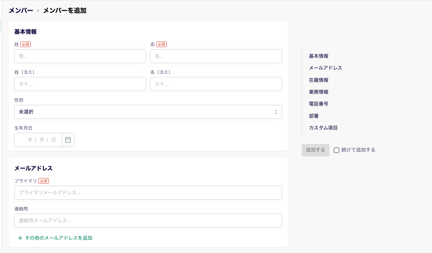
Task: Focus the 名 input field
Action: pos(216,56)
